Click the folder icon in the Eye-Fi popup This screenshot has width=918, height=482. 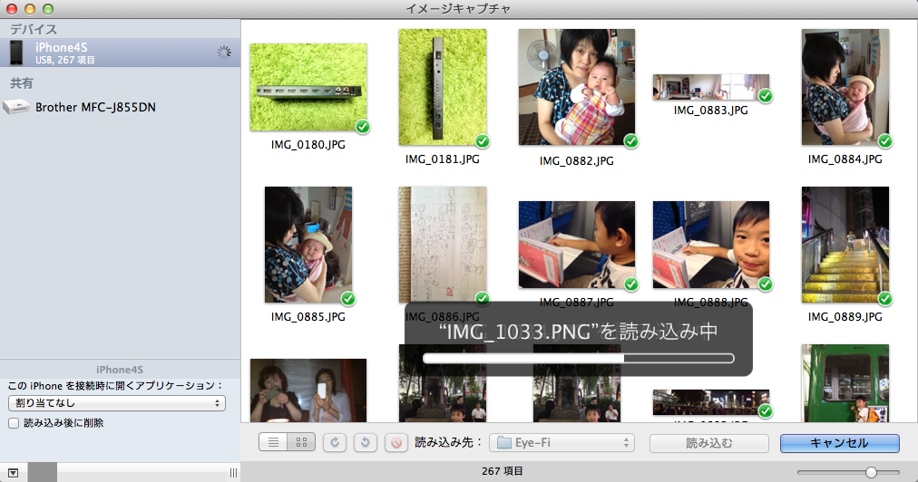[x=503, y=443]
